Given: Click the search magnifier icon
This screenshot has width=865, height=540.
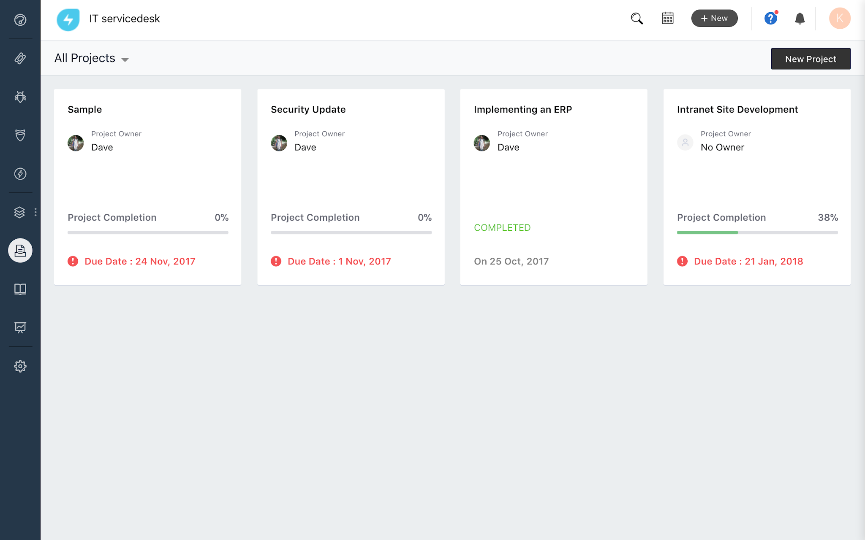Looking at the screenshot, I should (x=637, y=19).
